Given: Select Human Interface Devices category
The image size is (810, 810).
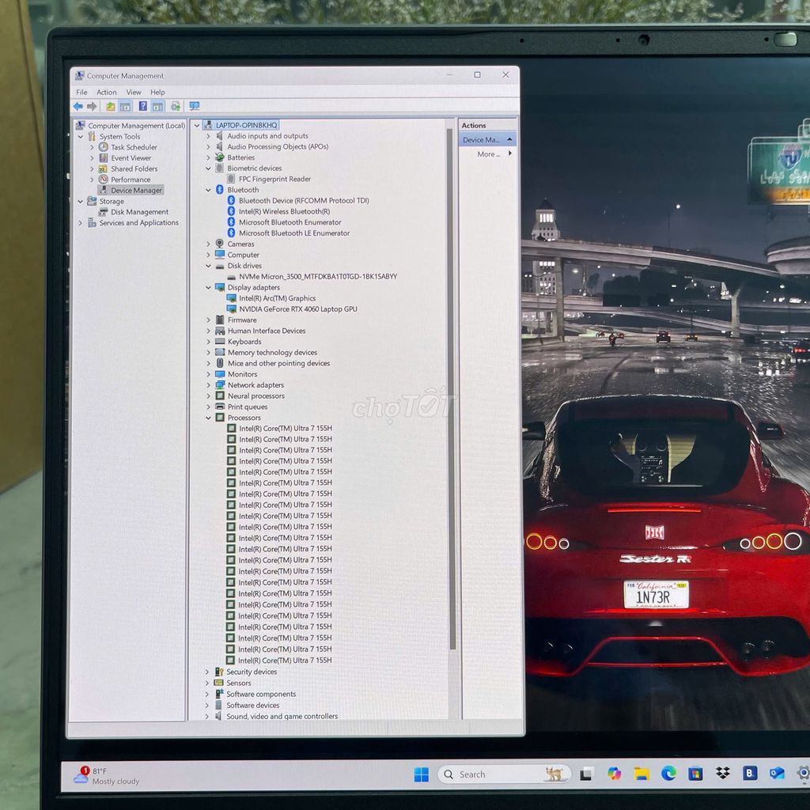Looking at the screenshot, I should tap(266, 331).
